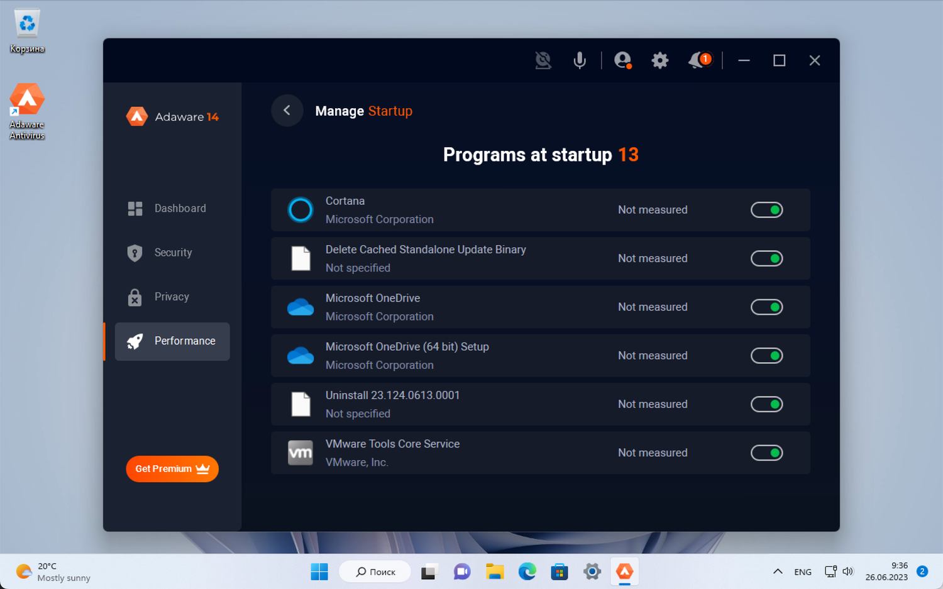This screenshot has width=943, height=589.
Task: Click the "Microsoft OneDrive (64 bit) Setup" name
Action: (407, 347)
